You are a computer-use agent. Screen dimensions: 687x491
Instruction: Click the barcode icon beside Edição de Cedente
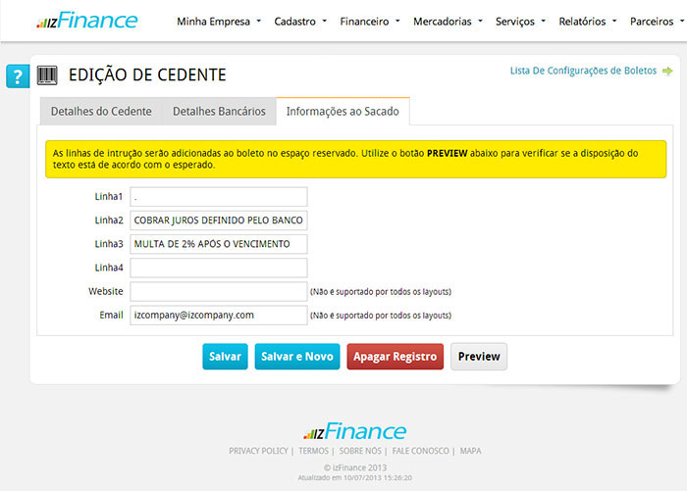(x=47, y=74)
